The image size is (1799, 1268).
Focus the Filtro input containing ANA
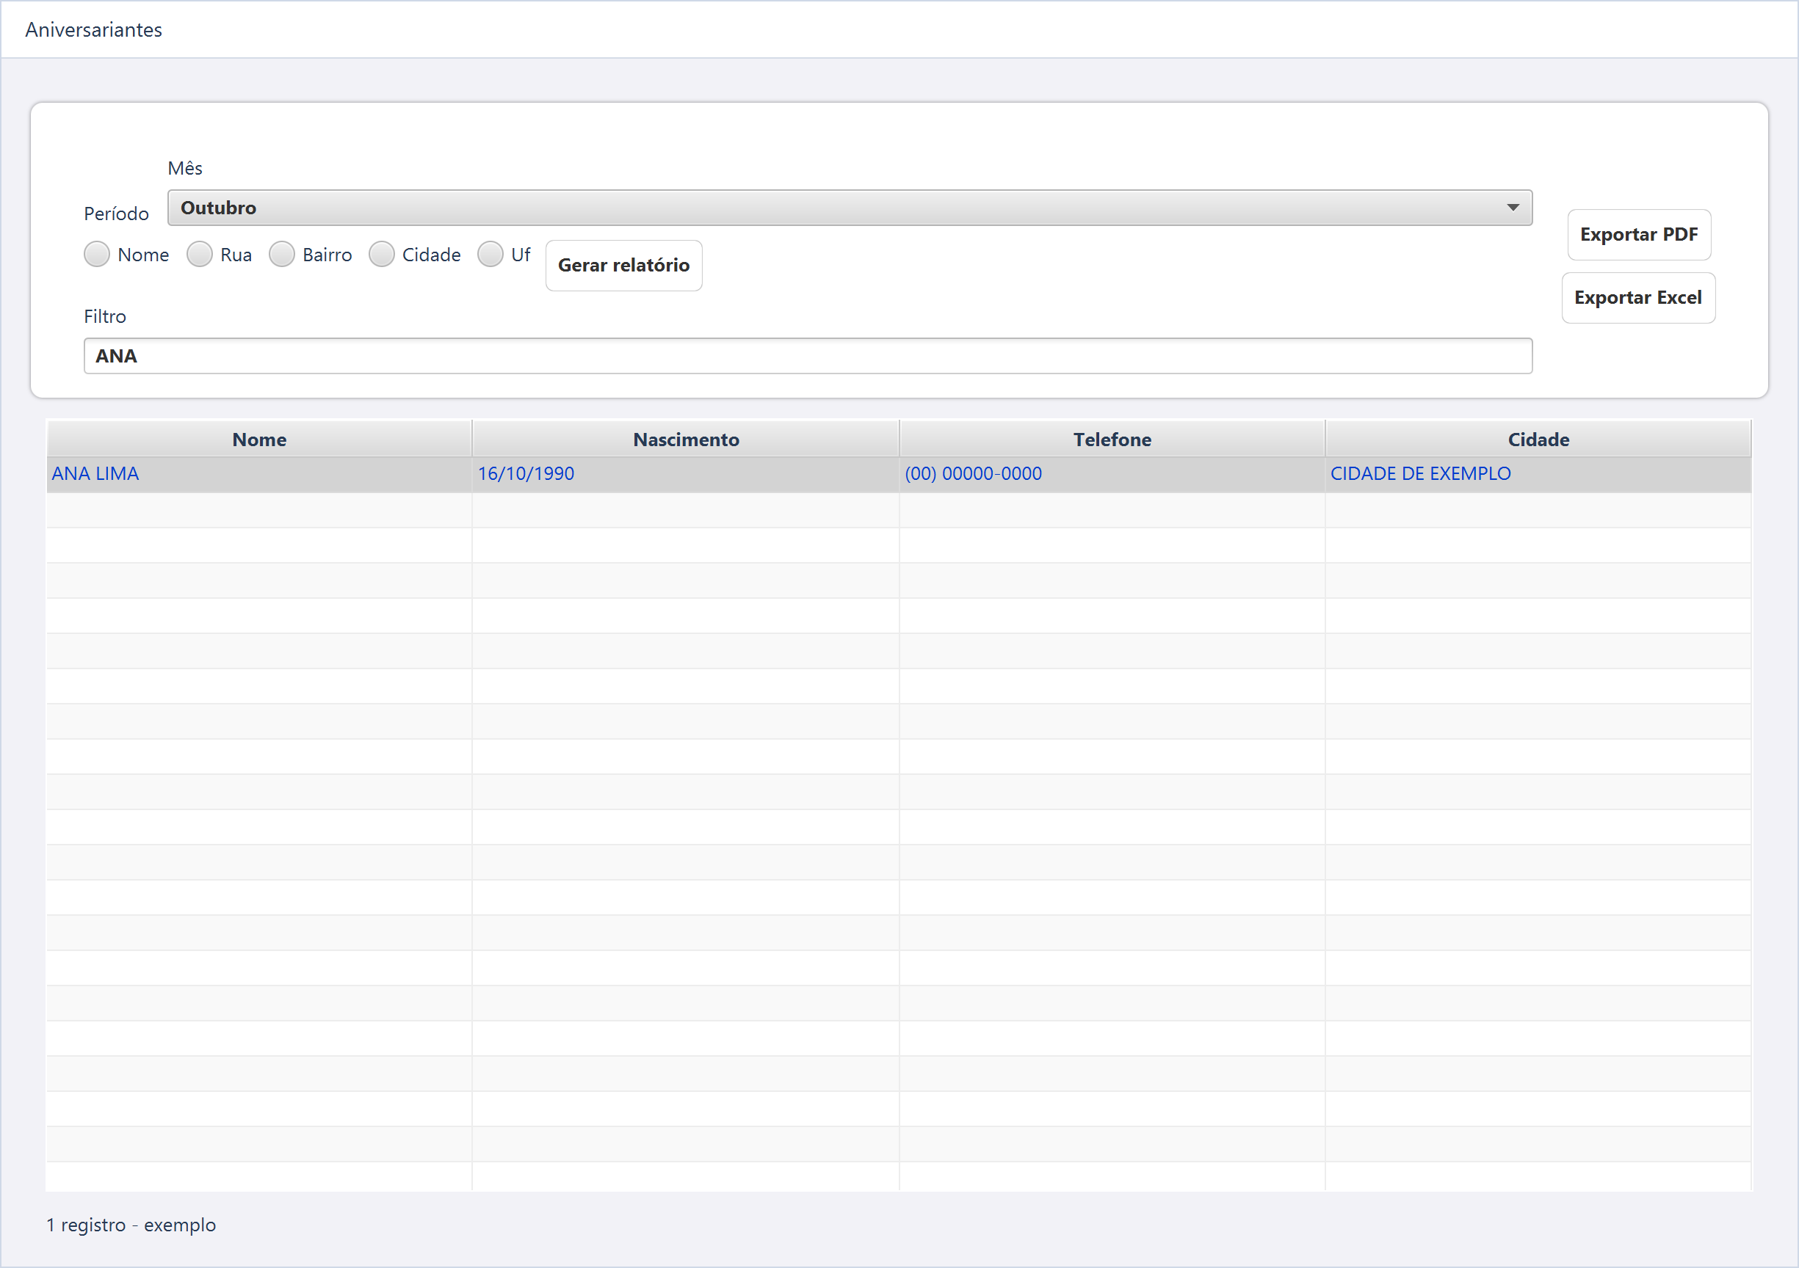(x=808, y=357)
